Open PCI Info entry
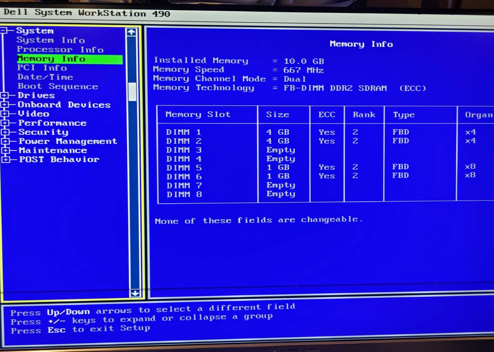This screenshot has height=352, width=494. tap(42, 68)
